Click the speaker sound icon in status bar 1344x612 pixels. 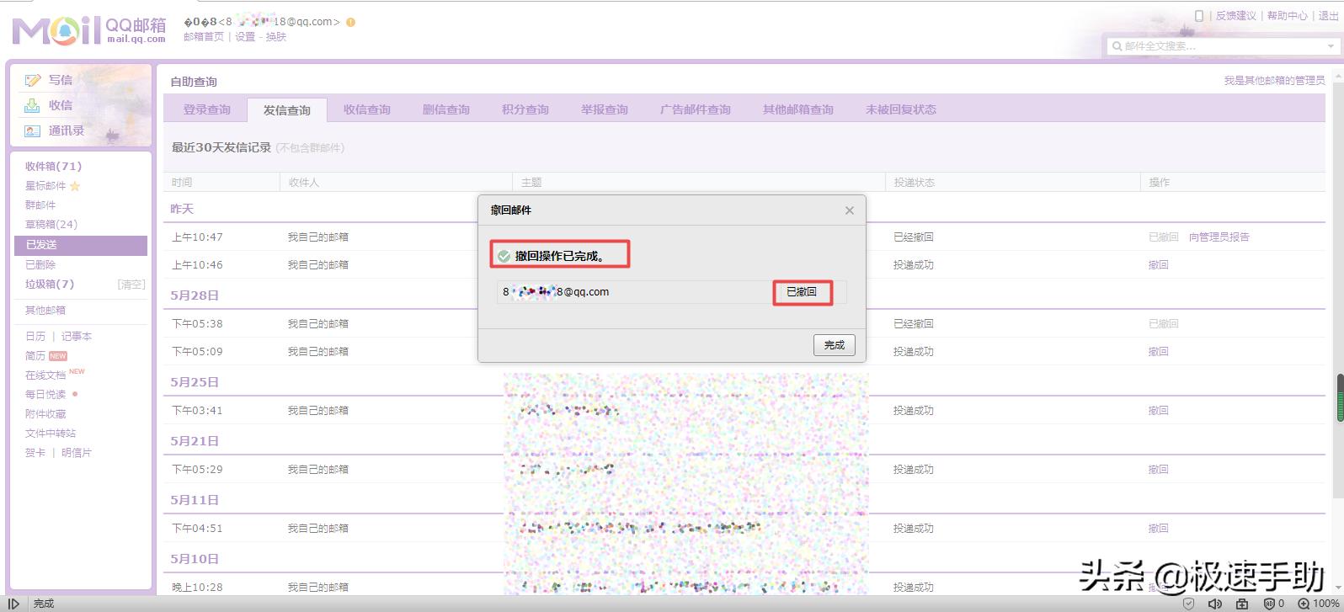point(1214,604)
